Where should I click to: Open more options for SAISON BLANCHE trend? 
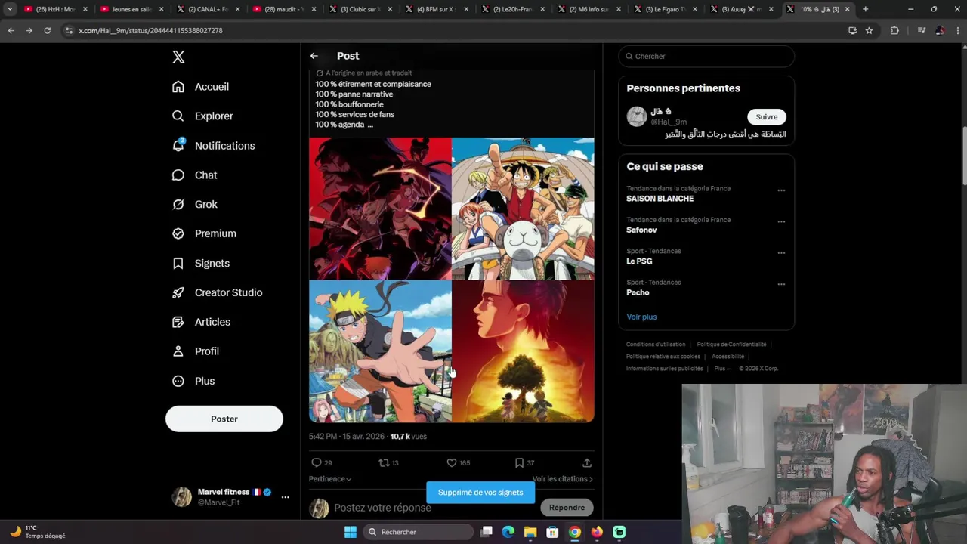pyautogui.click(x=781, y=190)
